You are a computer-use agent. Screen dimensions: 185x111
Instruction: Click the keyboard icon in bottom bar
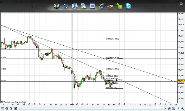point(2,108)
